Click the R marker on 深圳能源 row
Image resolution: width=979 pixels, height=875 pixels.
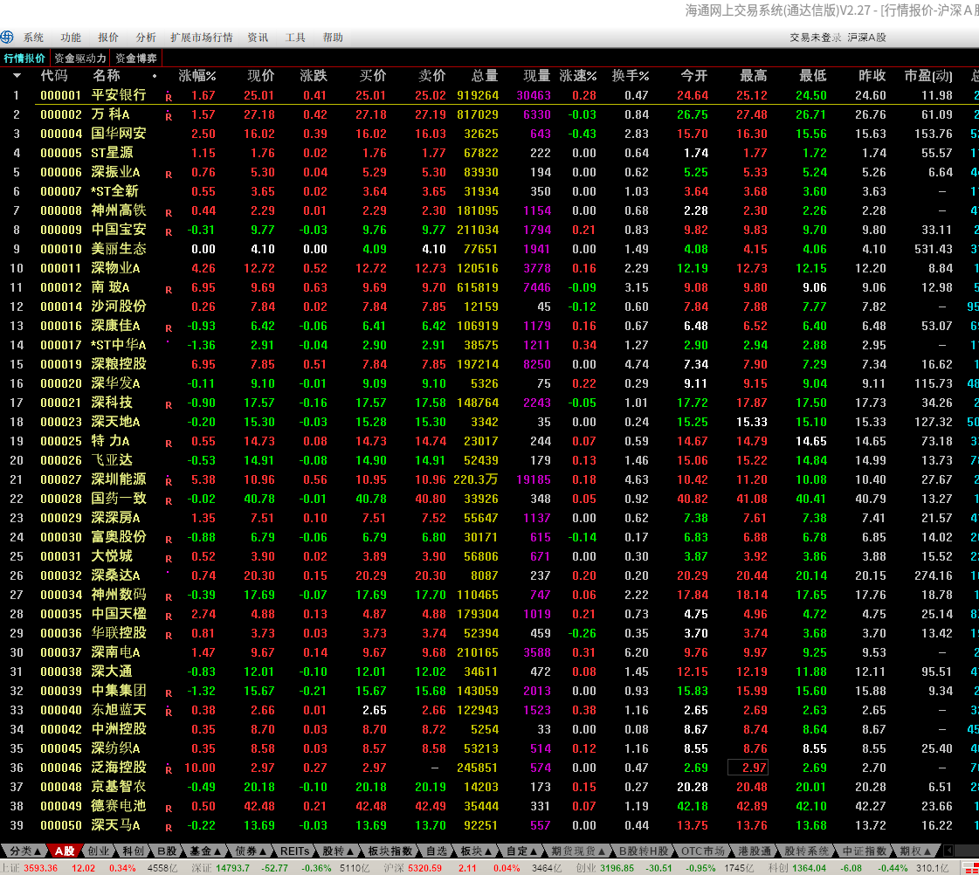[169, 481]
